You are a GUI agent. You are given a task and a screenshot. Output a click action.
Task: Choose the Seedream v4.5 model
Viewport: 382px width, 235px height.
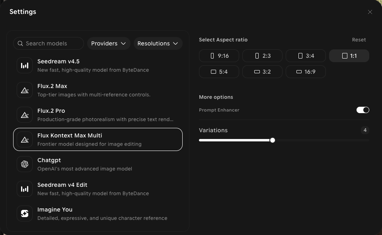(x=98, y=66)
